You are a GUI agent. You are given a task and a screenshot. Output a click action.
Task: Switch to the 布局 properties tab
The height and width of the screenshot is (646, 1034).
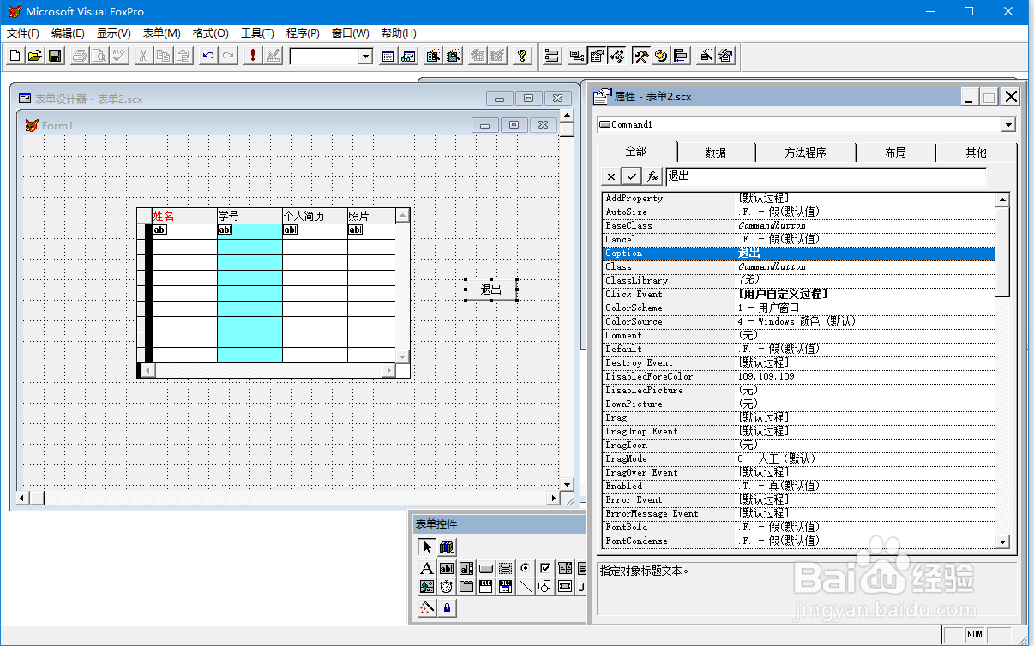coord(895,153)
